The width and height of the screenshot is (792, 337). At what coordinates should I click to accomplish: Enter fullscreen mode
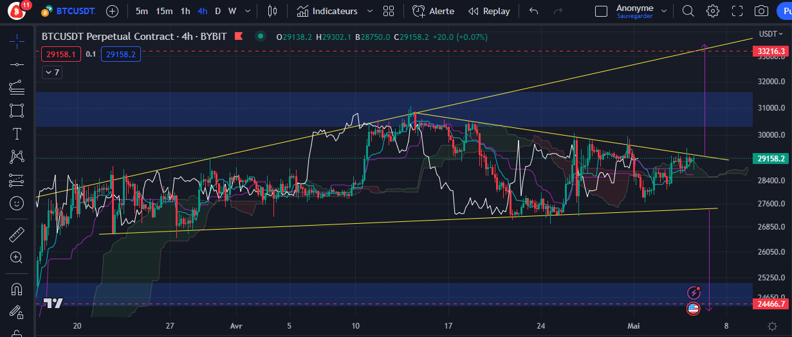pos(737,11)
